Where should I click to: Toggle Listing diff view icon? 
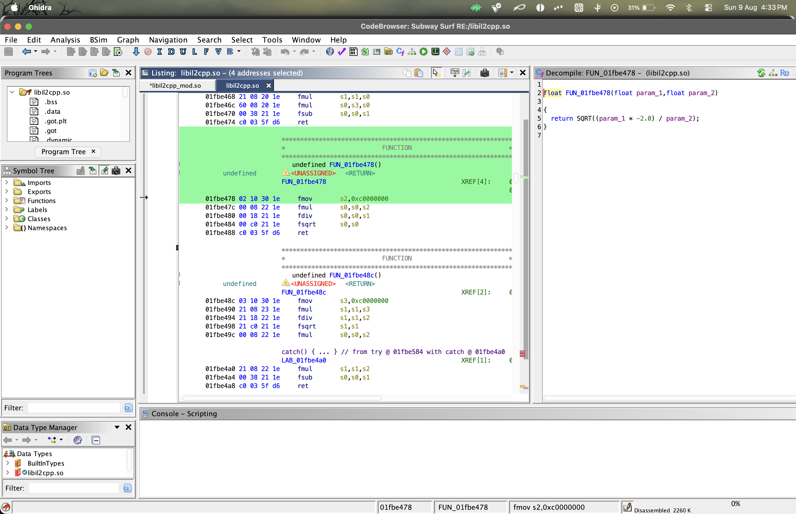tap(467, 73)
